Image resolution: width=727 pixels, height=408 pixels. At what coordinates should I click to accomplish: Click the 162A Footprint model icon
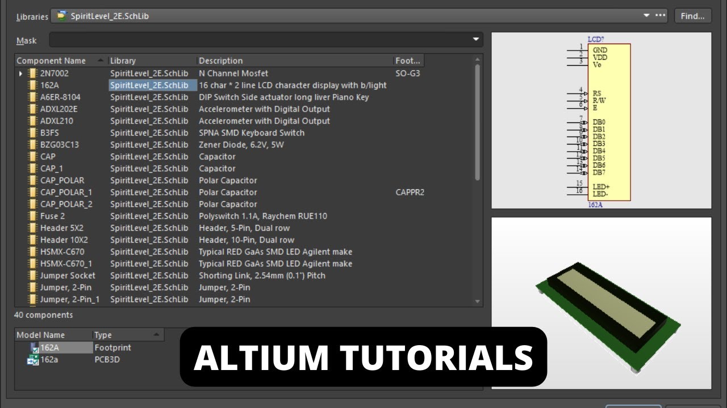34,347
